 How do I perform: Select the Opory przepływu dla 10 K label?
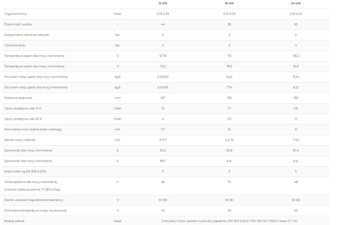coord(23,108)
